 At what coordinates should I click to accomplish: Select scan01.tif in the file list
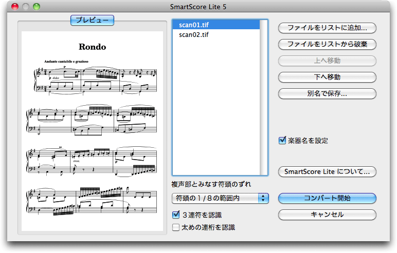point(216,25)
